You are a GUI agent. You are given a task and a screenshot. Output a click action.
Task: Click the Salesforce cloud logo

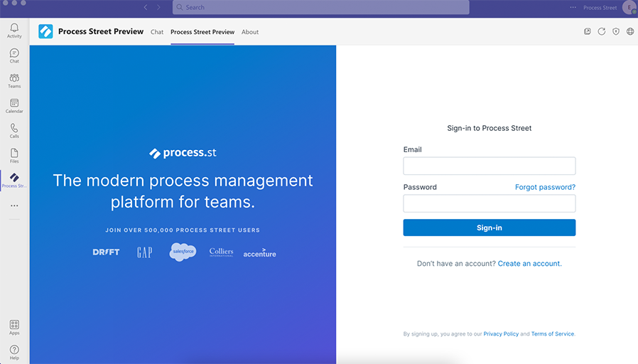[183, 252]
